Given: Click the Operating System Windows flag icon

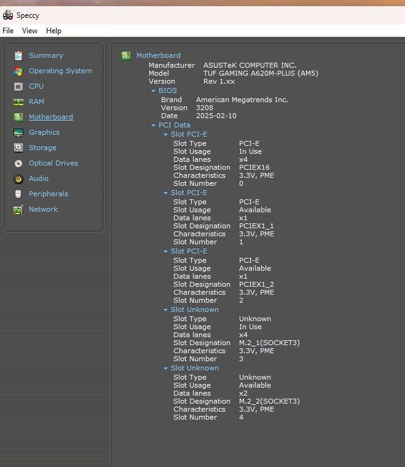Looking at the screenshot, I should coord(18,71).
